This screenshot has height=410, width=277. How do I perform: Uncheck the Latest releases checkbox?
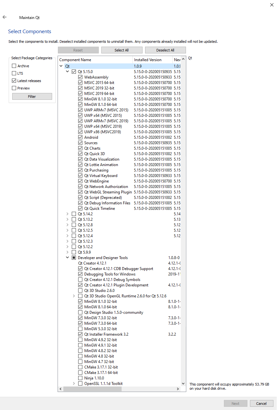click(x=14, y=80)
